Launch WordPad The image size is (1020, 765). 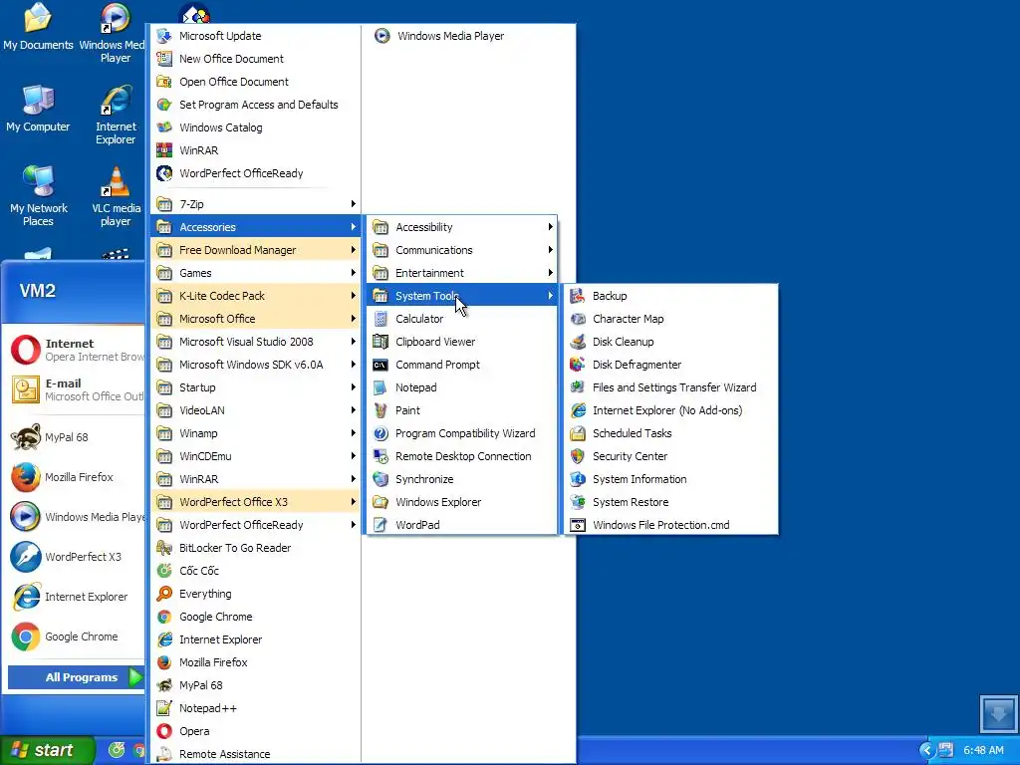(462, 525)
